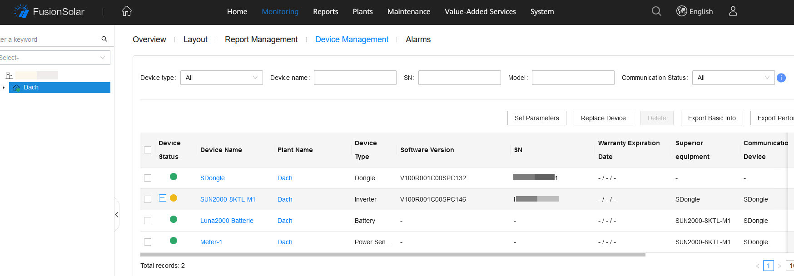794x276 pixels.
Task: Toggle the select-all checkbox in table header
Action: pyautogui.click(x=148, y=150)
